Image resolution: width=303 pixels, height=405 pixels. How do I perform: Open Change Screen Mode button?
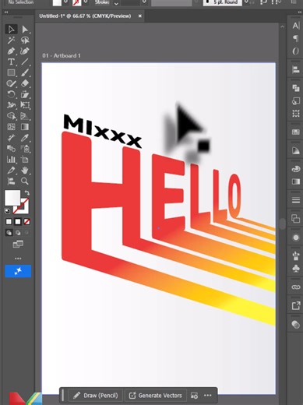pyautogui.click(x=18, y=244)
